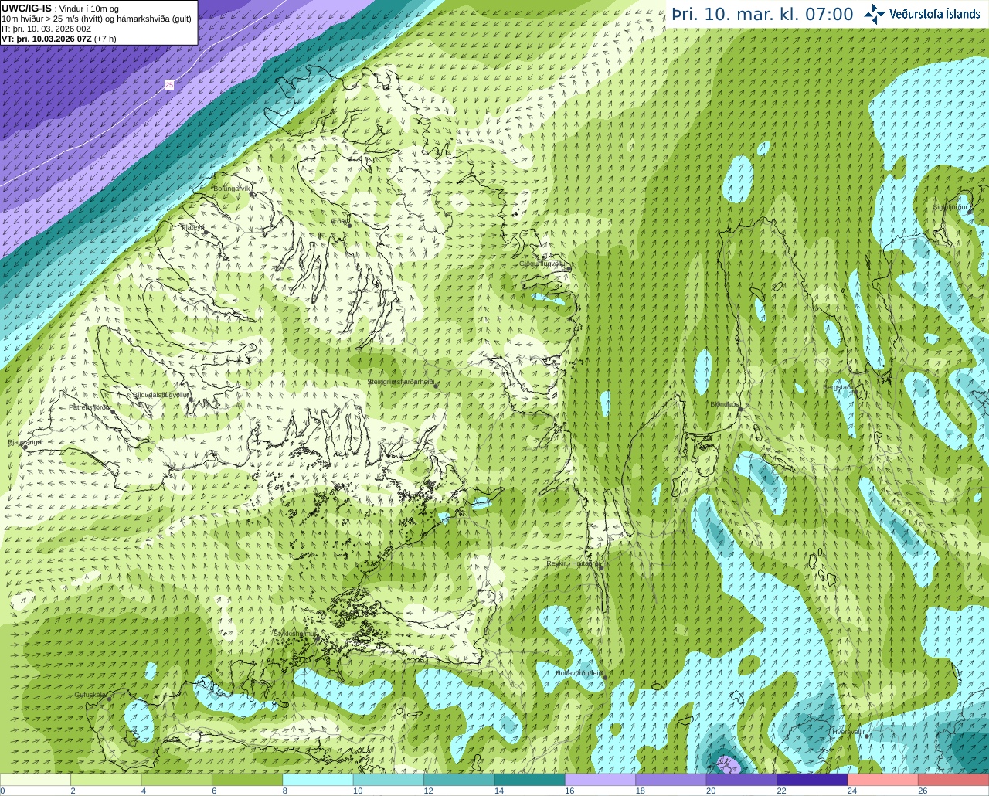This screenshot has height=796, width=989.
Task: Click the legend value '26'
Action: click(923, 791)
